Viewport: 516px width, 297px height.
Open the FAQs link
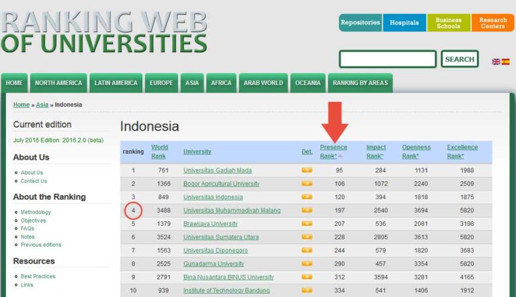pyautogui.click(x=28, y=229)
